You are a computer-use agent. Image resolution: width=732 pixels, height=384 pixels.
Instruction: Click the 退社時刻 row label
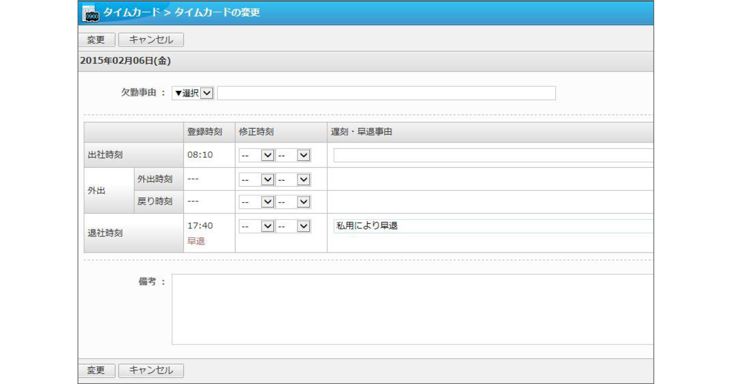point(105,233)
